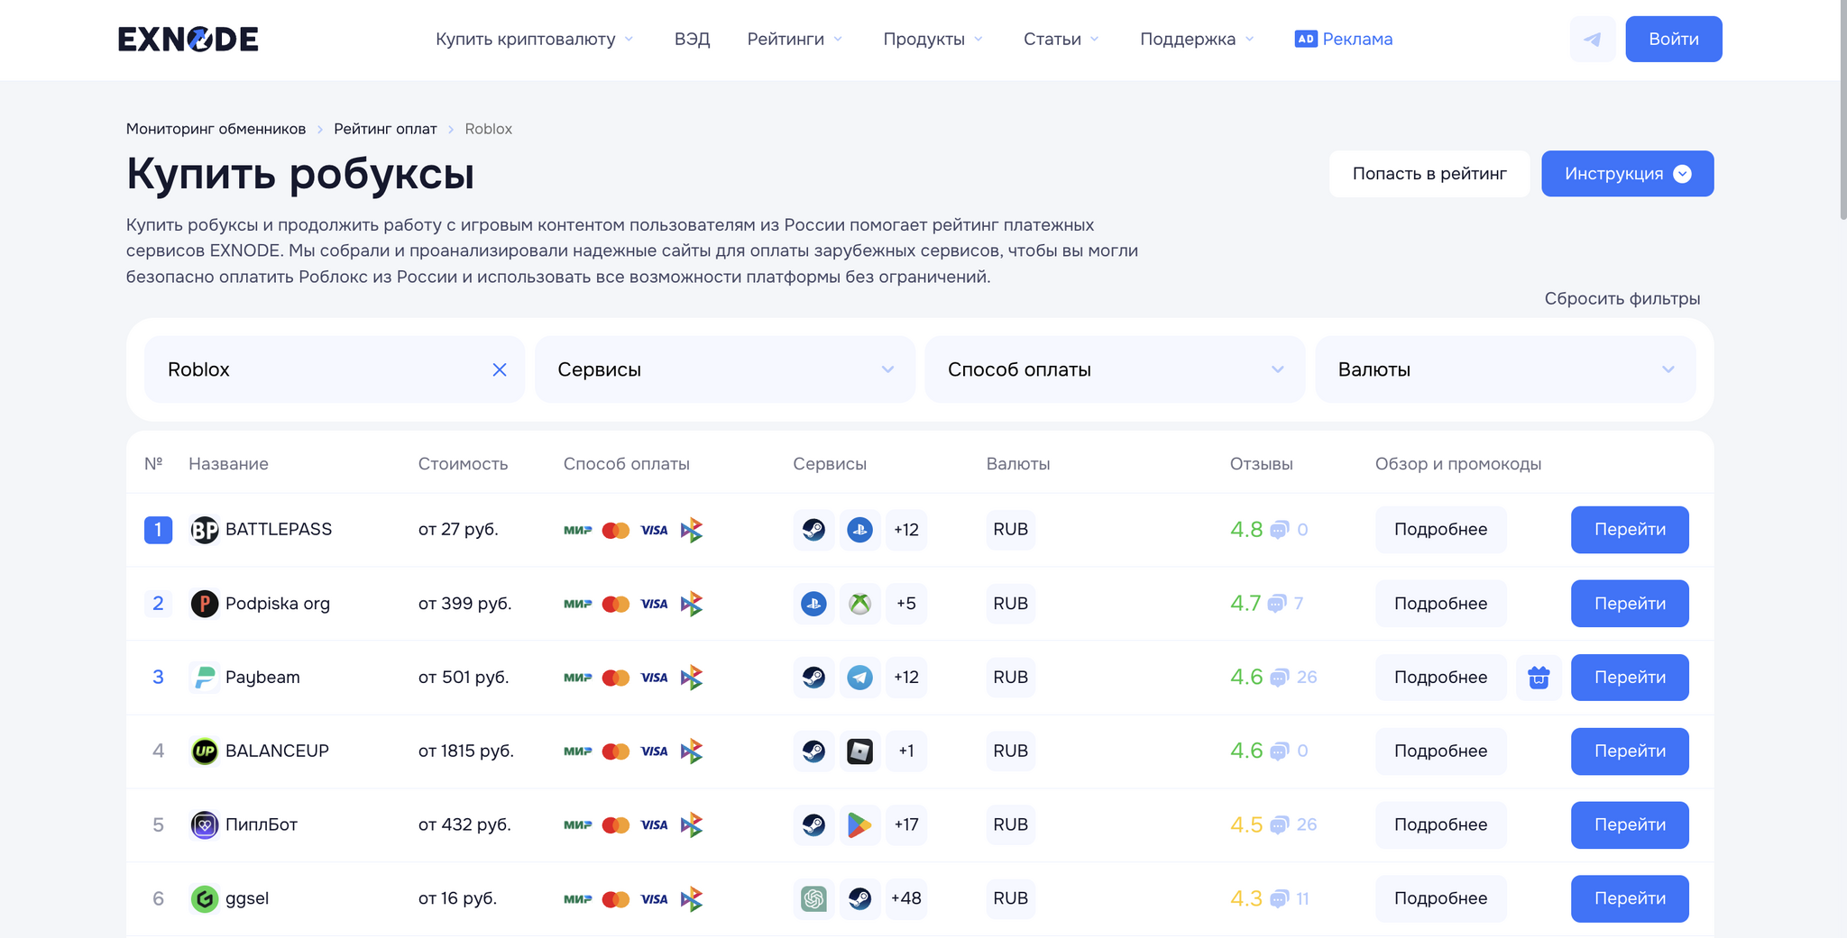Expand the Инструкция button
1847x938 pixels.
(1627, 174)
